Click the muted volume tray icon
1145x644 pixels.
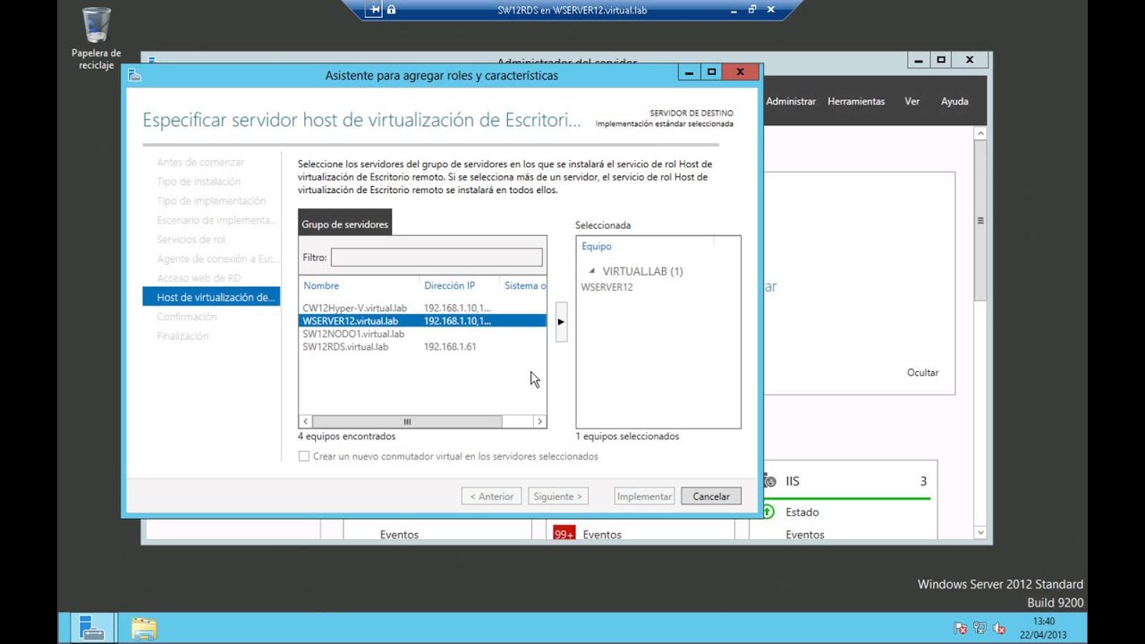(x=999, y=629)
